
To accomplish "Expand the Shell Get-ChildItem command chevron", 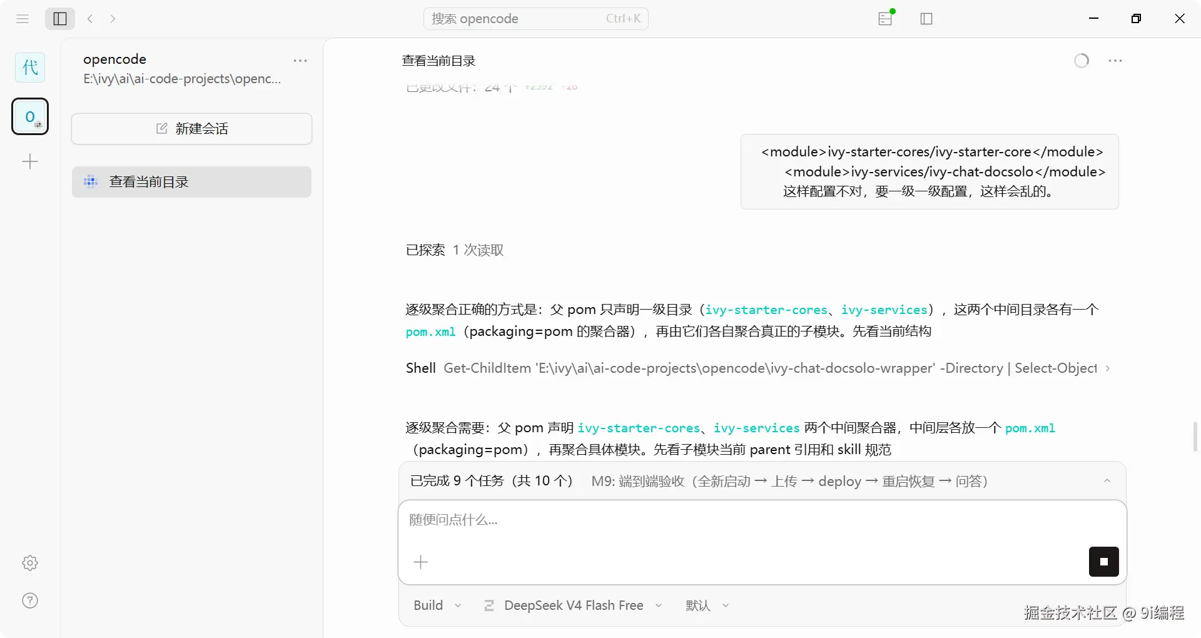I will coord(1108,368).
